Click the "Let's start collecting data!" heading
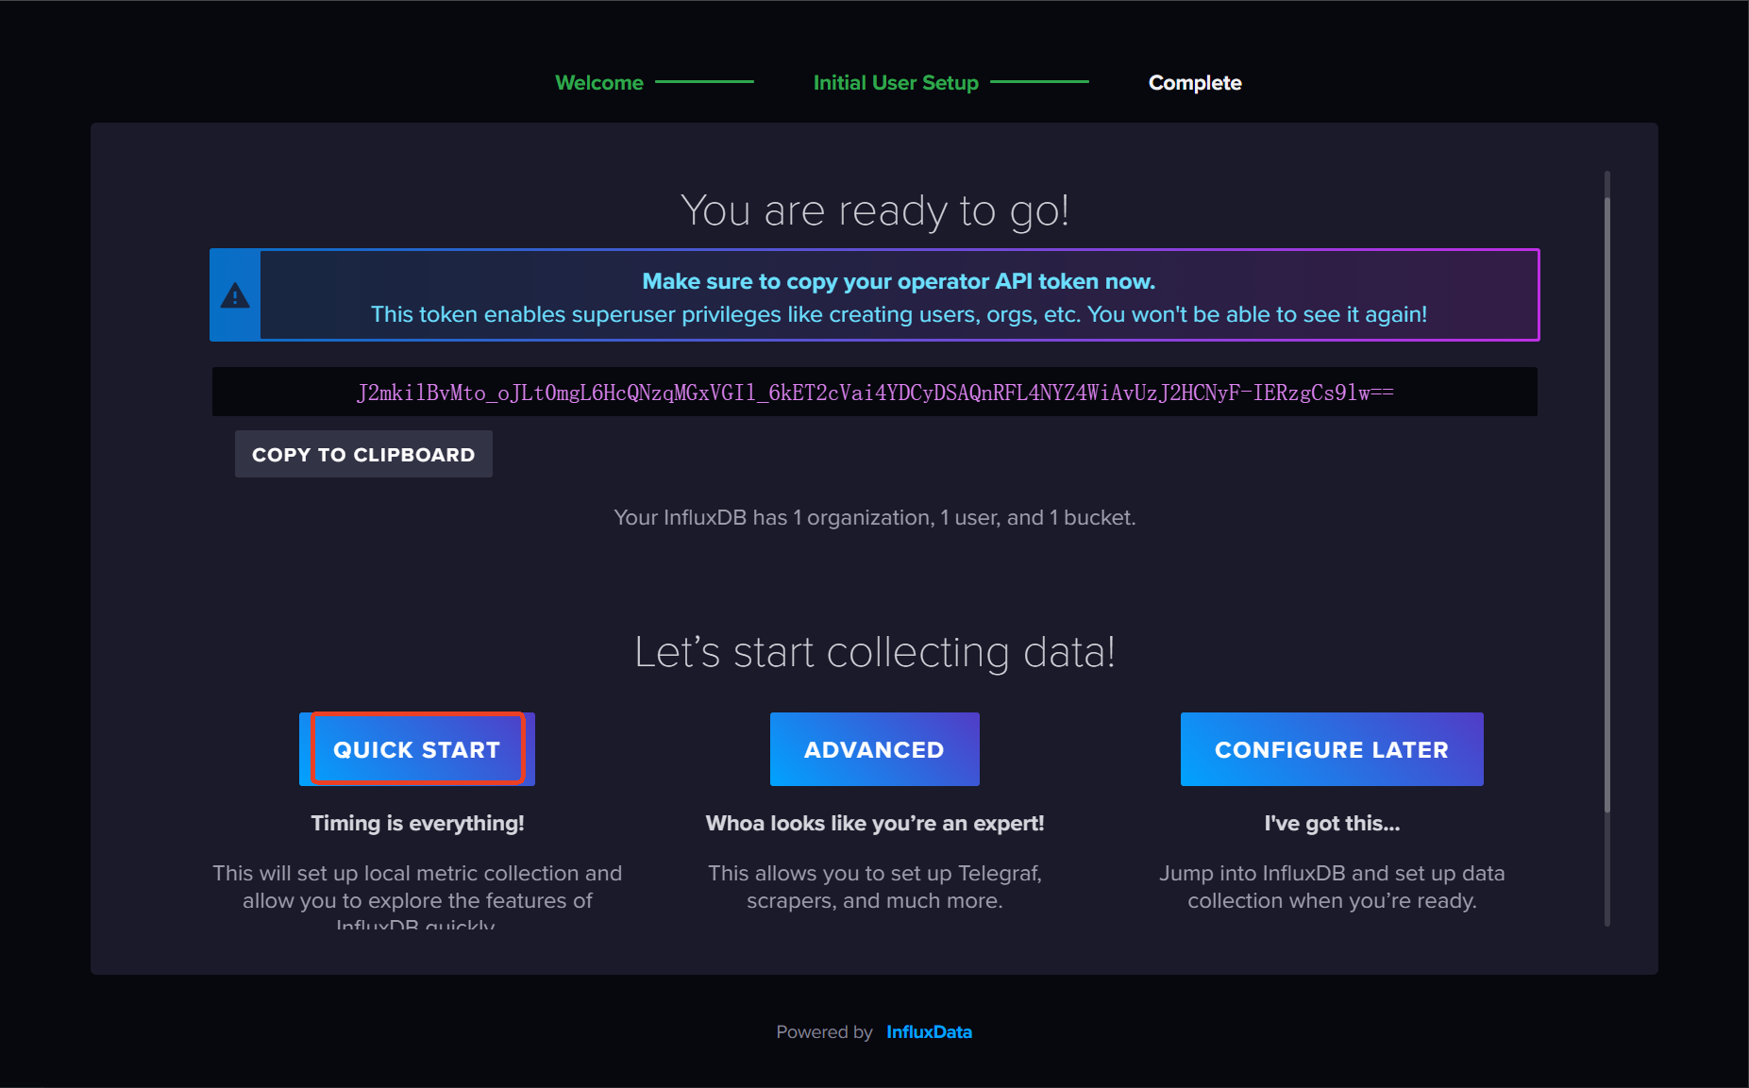 tap(875, 652)
